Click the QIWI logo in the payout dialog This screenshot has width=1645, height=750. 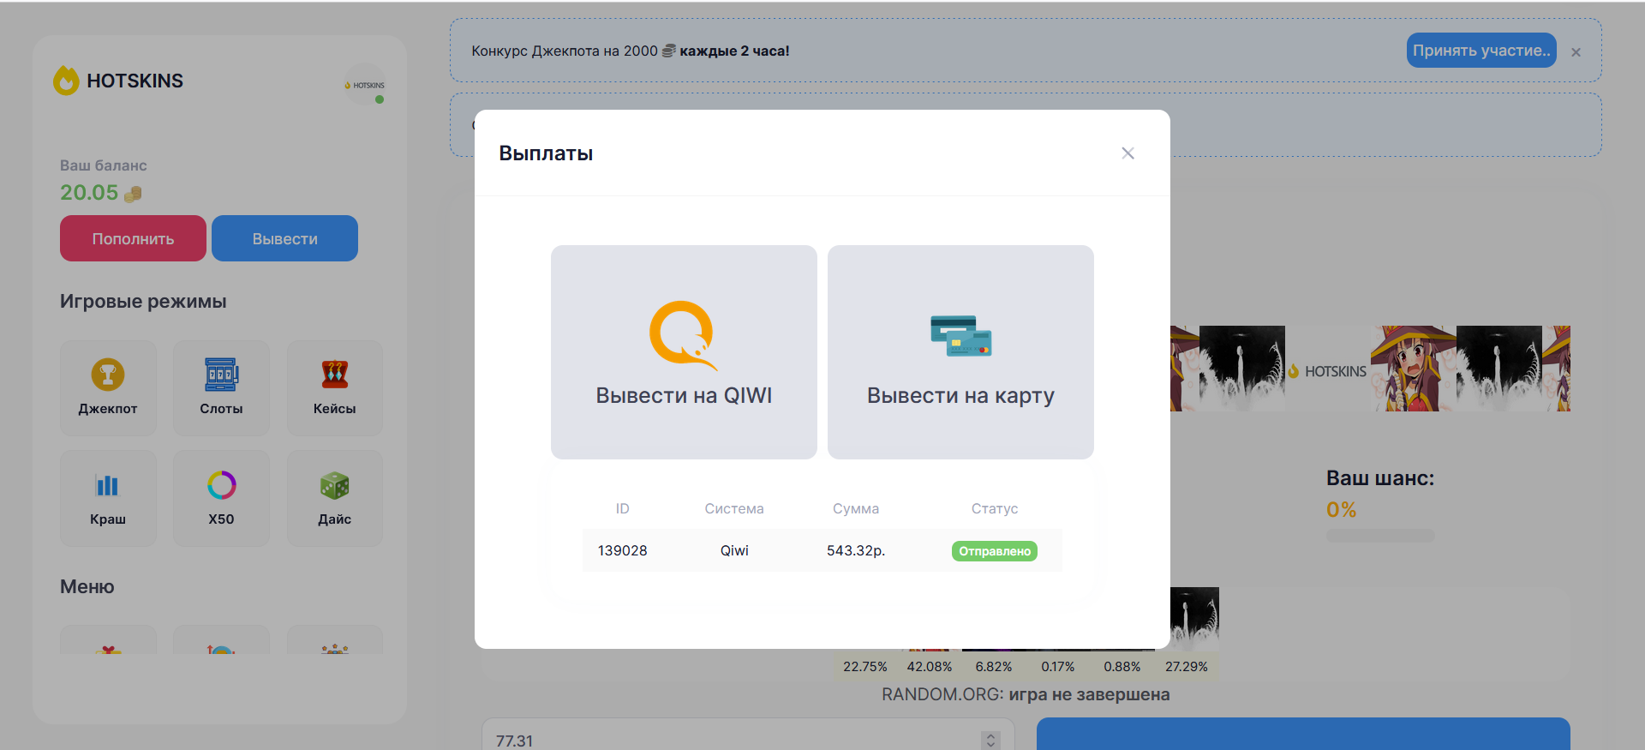[683, 335]
